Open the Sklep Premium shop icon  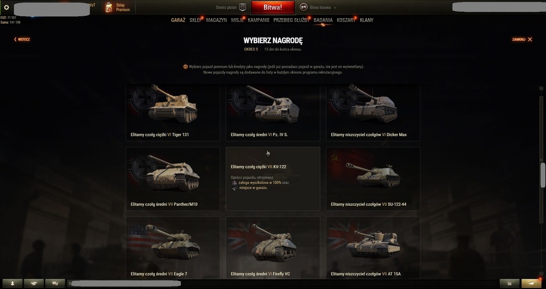pos(109,7)
